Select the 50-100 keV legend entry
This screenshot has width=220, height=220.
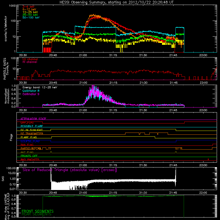pos(31,18)
